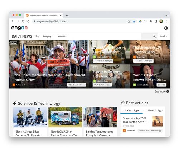Open the Google Drive extension icon
This screenshot has width=179, height=149.
tap(140, 21)
